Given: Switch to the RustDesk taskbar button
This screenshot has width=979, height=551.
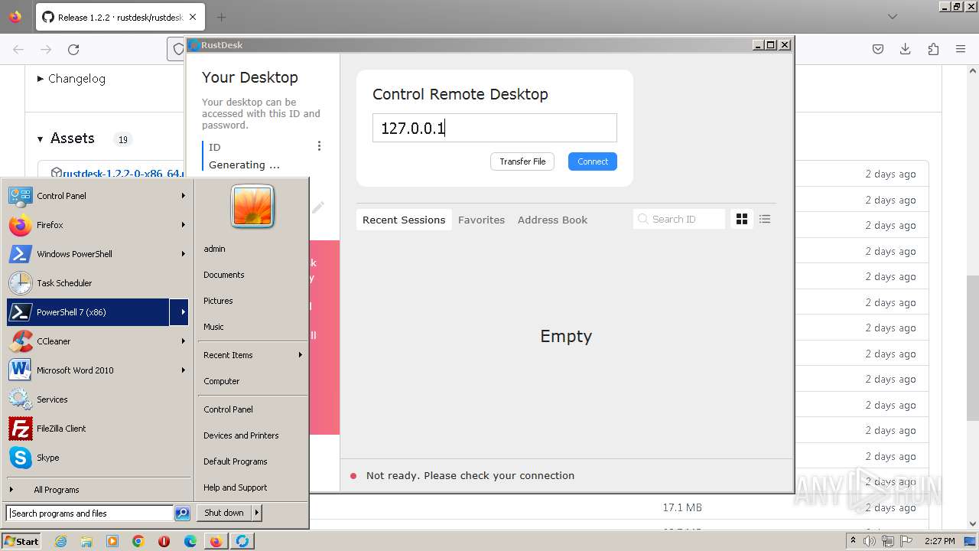Looking at the screenshot, I should coord(242,541).
